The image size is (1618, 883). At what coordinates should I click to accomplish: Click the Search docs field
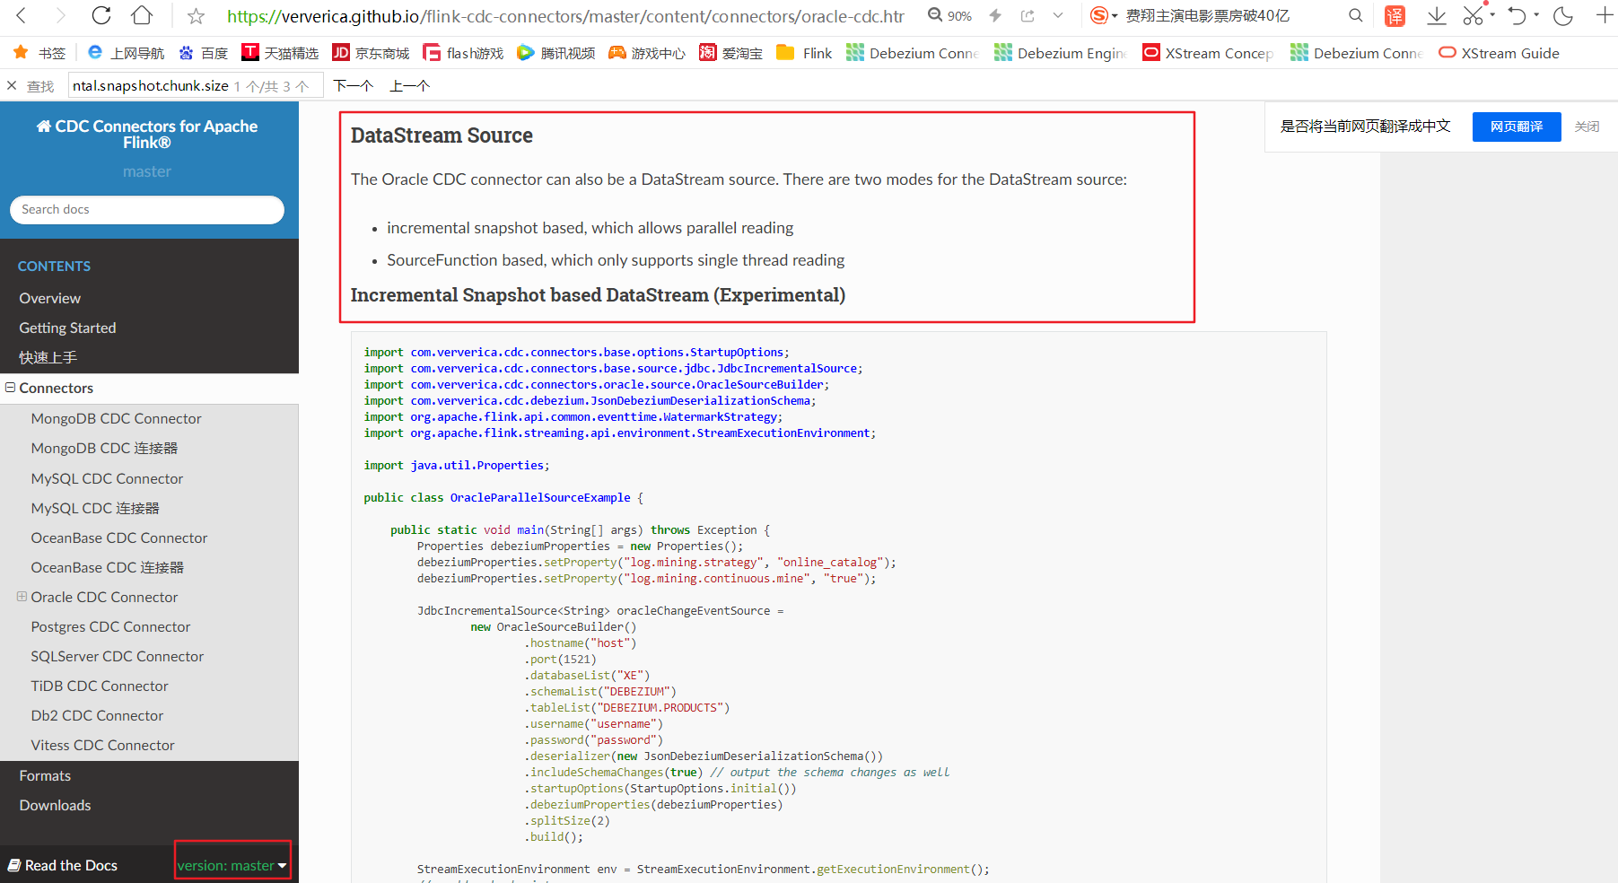(147, 210)
